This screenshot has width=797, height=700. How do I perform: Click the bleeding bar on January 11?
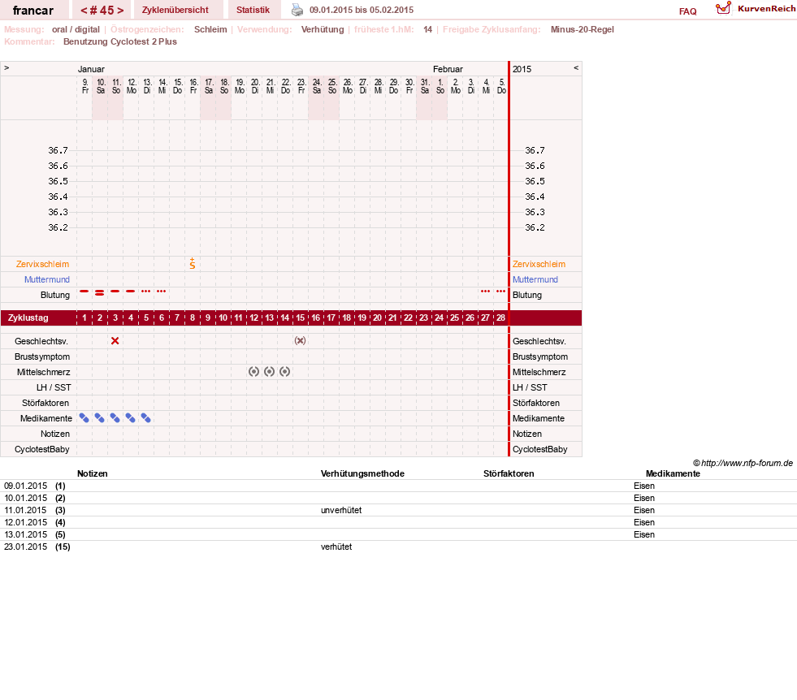[x=115, y=291]
